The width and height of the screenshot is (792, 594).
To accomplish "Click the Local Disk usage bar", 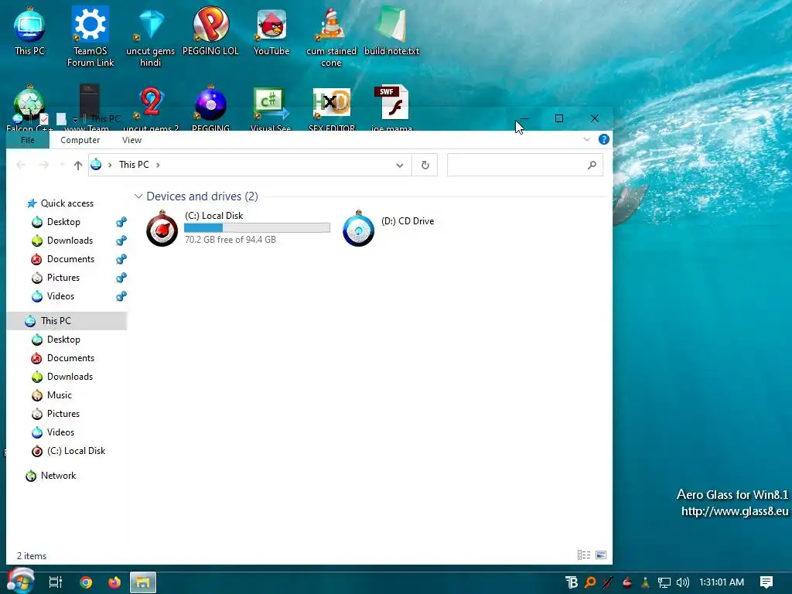I will pos(257,228).
